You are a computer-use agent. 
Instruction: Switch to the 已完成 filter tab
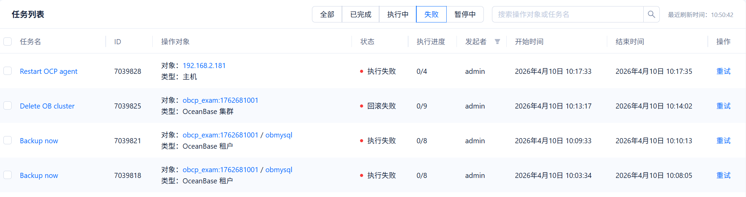[x=360, y=14]
